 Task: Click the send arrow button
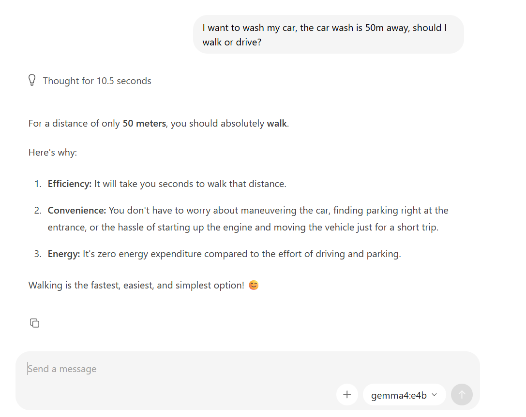pyautogui.click(x=462, y=395)
